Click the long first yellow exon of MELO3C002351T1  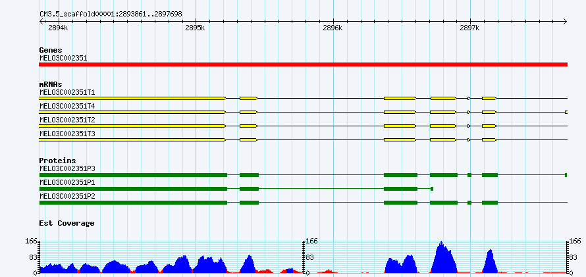point(132,98)
